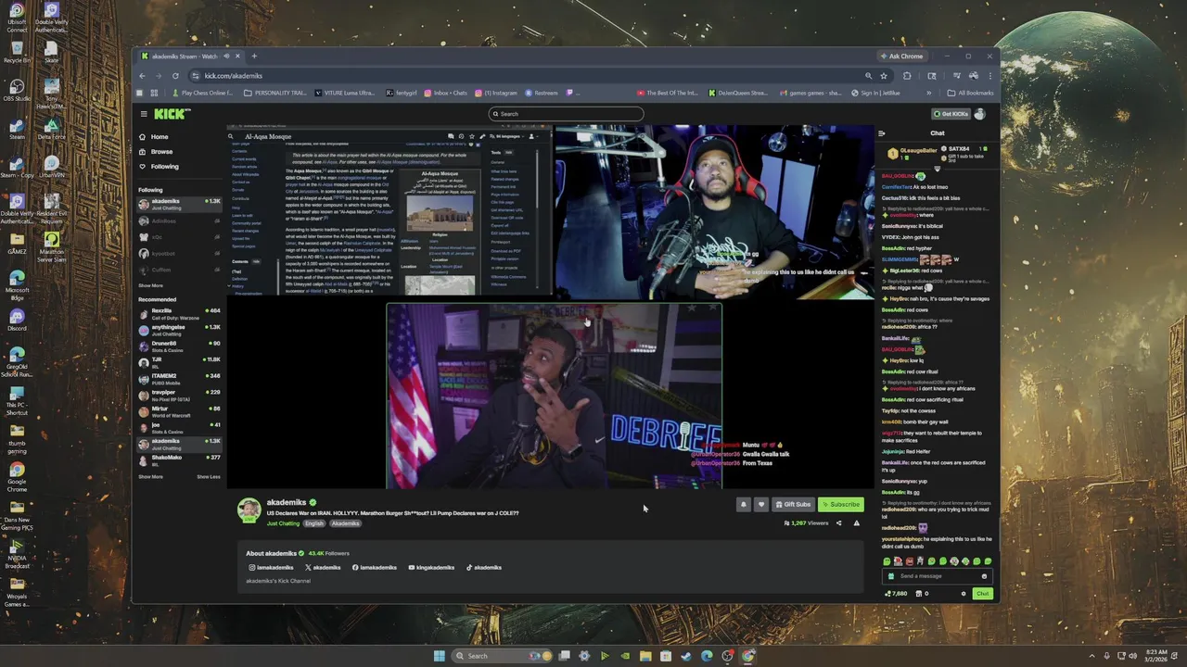The height and width of the screenshot is (667, 1187).
Task: Select xQc in the Following list
Action: (x=179, y=237)
